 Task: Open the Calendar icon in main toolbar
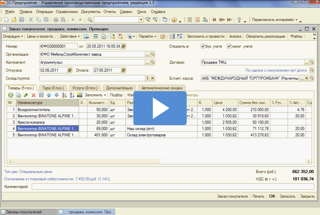[x=197, y=20]
